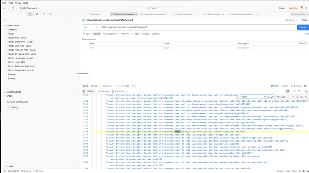Open the settings gear icon
Screen dimensions: 309x173
pos(306,8)
